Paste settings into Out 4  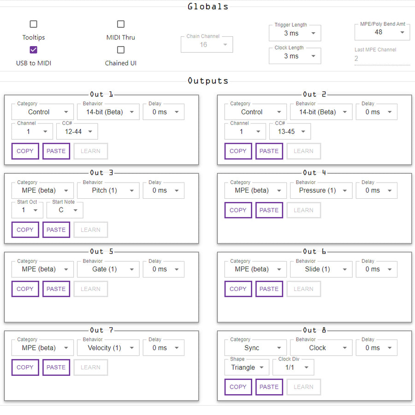(269, 210)
